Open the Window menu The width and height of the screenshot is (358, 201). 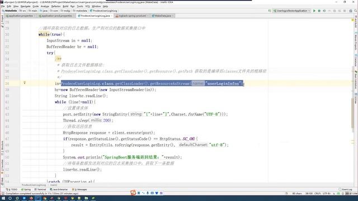tap(96, 6)
